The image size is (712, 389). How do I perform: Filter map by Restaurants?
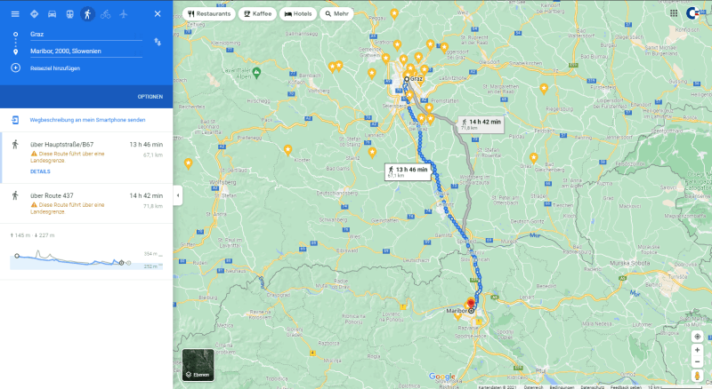point(211,14)
